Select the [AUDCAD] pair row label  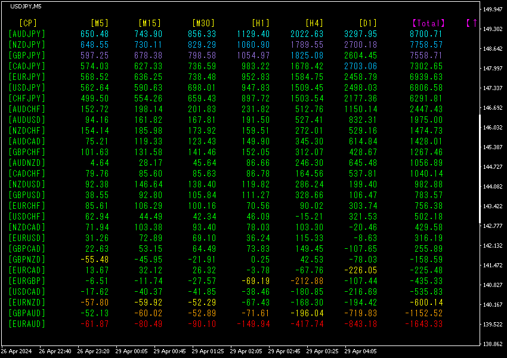[27, 141]
